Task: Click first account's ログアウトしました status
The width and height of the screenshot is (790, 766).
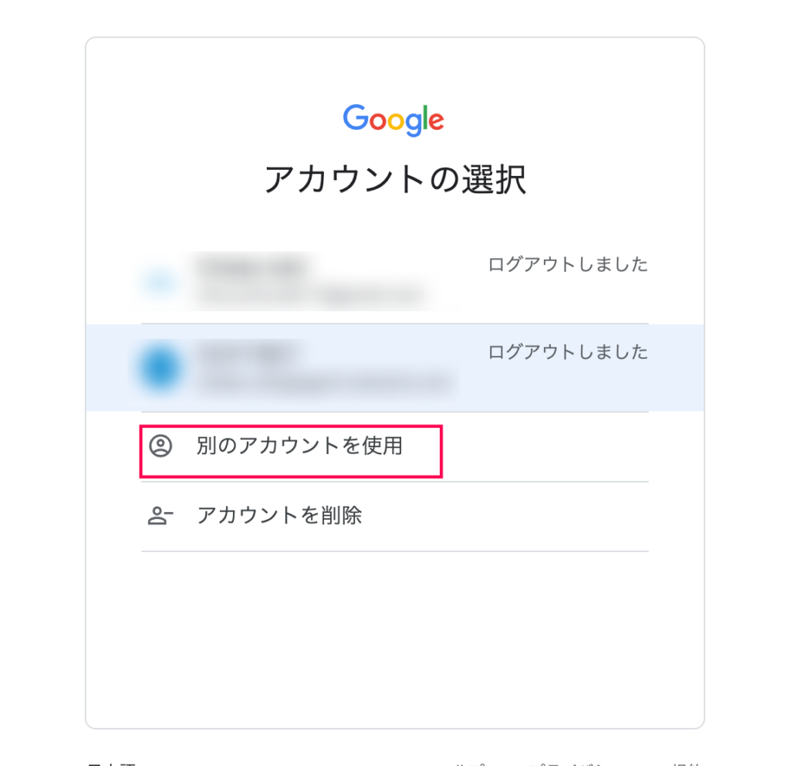Action: click(x=568, y=264)
